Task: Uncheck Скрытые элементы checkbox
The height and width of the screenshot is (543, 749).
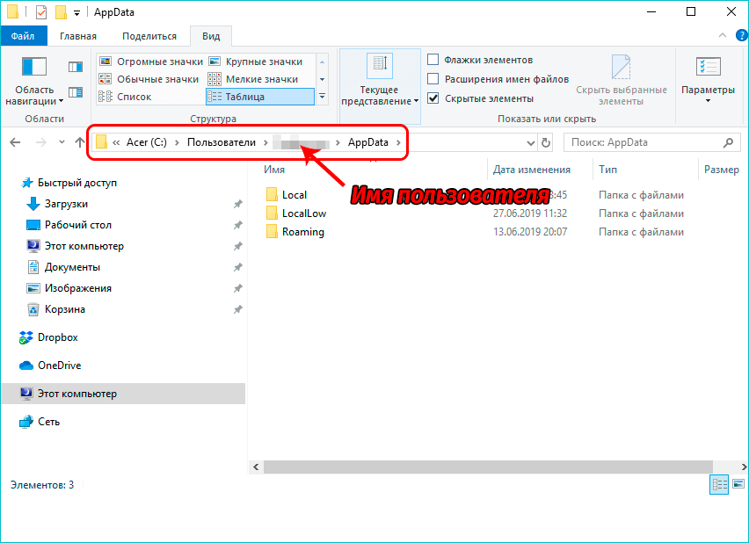Action: (x=433, y=98)
